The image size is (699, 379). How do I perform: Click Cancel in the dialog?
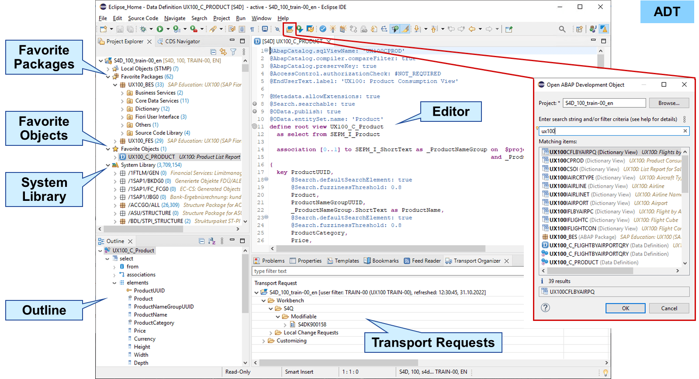click(669, 308)
